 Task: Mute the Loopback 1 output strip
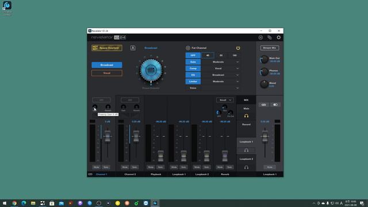270,167
